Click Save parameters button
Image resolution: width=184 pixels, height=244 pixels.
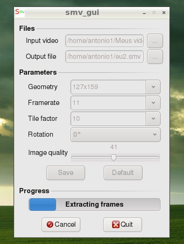[x=65, y=173]
